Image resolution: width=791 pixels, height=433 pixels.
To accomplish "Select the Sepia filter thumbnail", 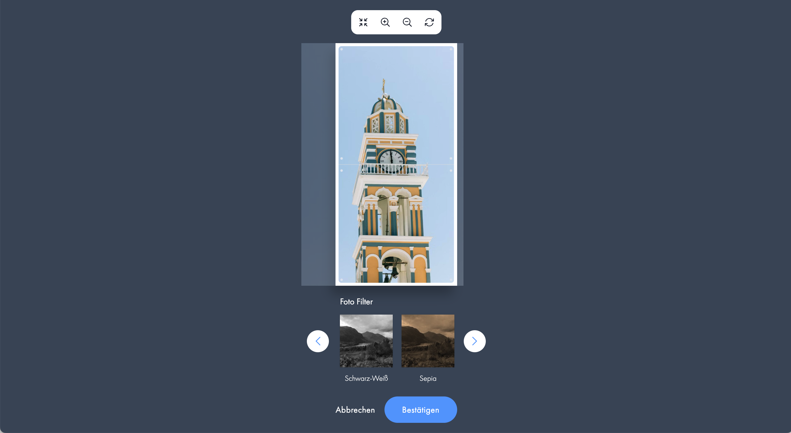I will coord(428,341).
